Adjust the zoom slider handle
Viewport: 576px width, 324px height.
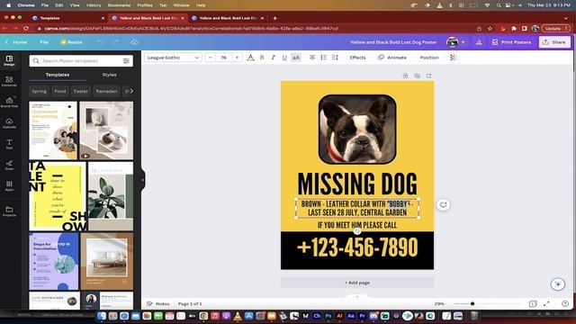click(472, 304)
